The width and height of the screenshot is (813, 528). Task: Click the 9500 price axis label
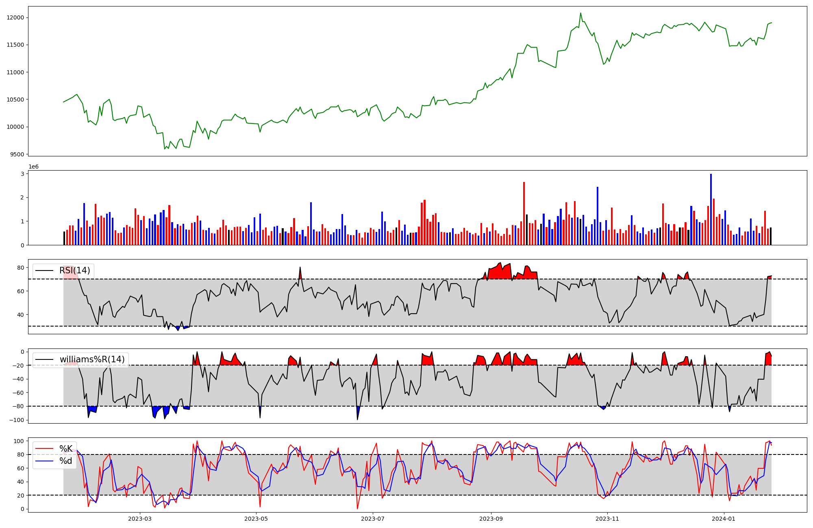click(x=17, y=154)
